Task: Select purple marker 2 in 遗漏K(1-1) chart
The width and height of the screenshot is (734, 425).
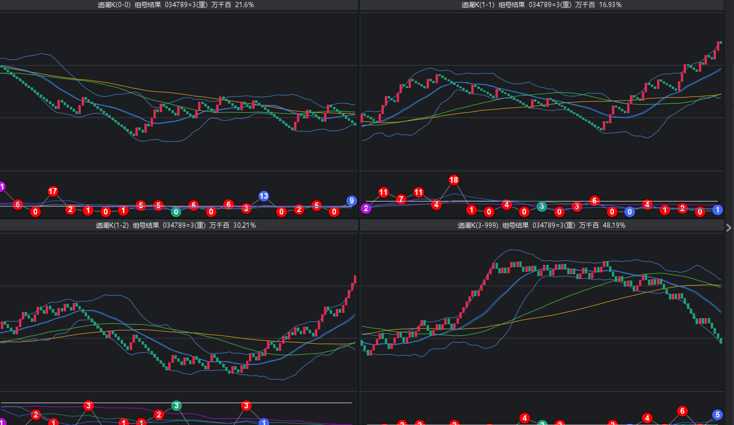Action: 366,208
